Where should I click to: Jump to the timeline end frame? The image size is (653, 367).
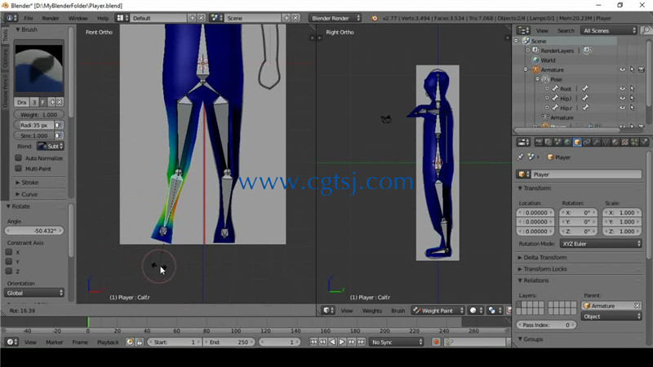point(361,342)
